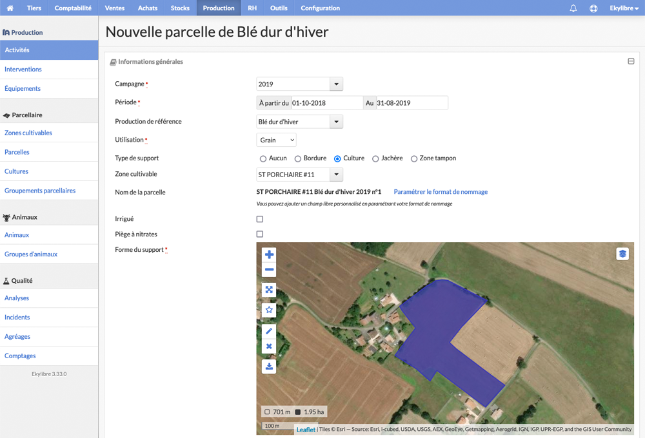Tick the Piège à nitrates checkbox

coord(259,234)
